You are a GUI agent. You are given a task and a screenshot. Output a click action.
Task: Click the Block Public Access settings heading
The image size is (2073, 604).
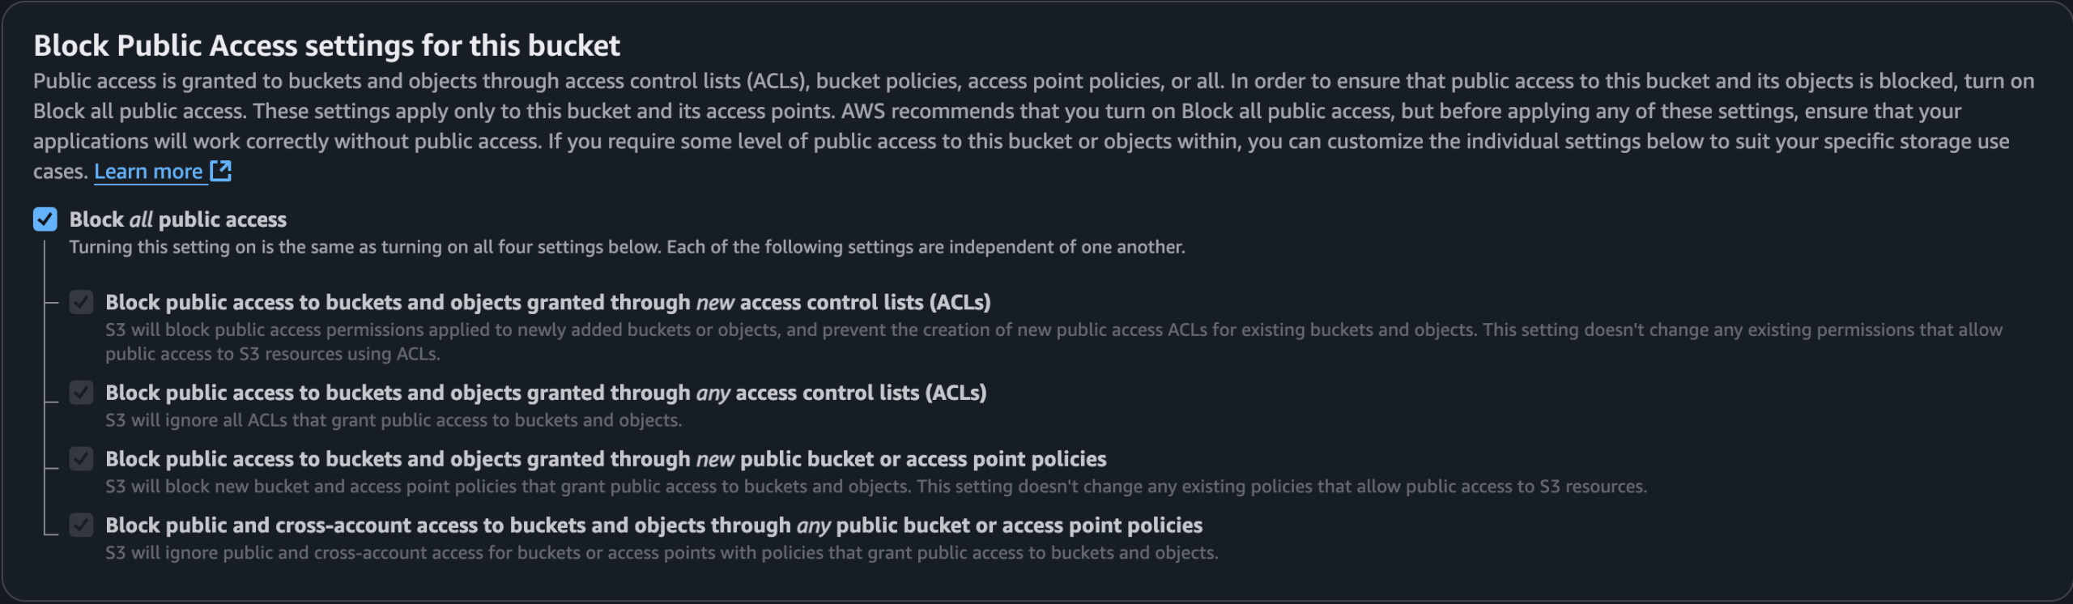(326, 45)
